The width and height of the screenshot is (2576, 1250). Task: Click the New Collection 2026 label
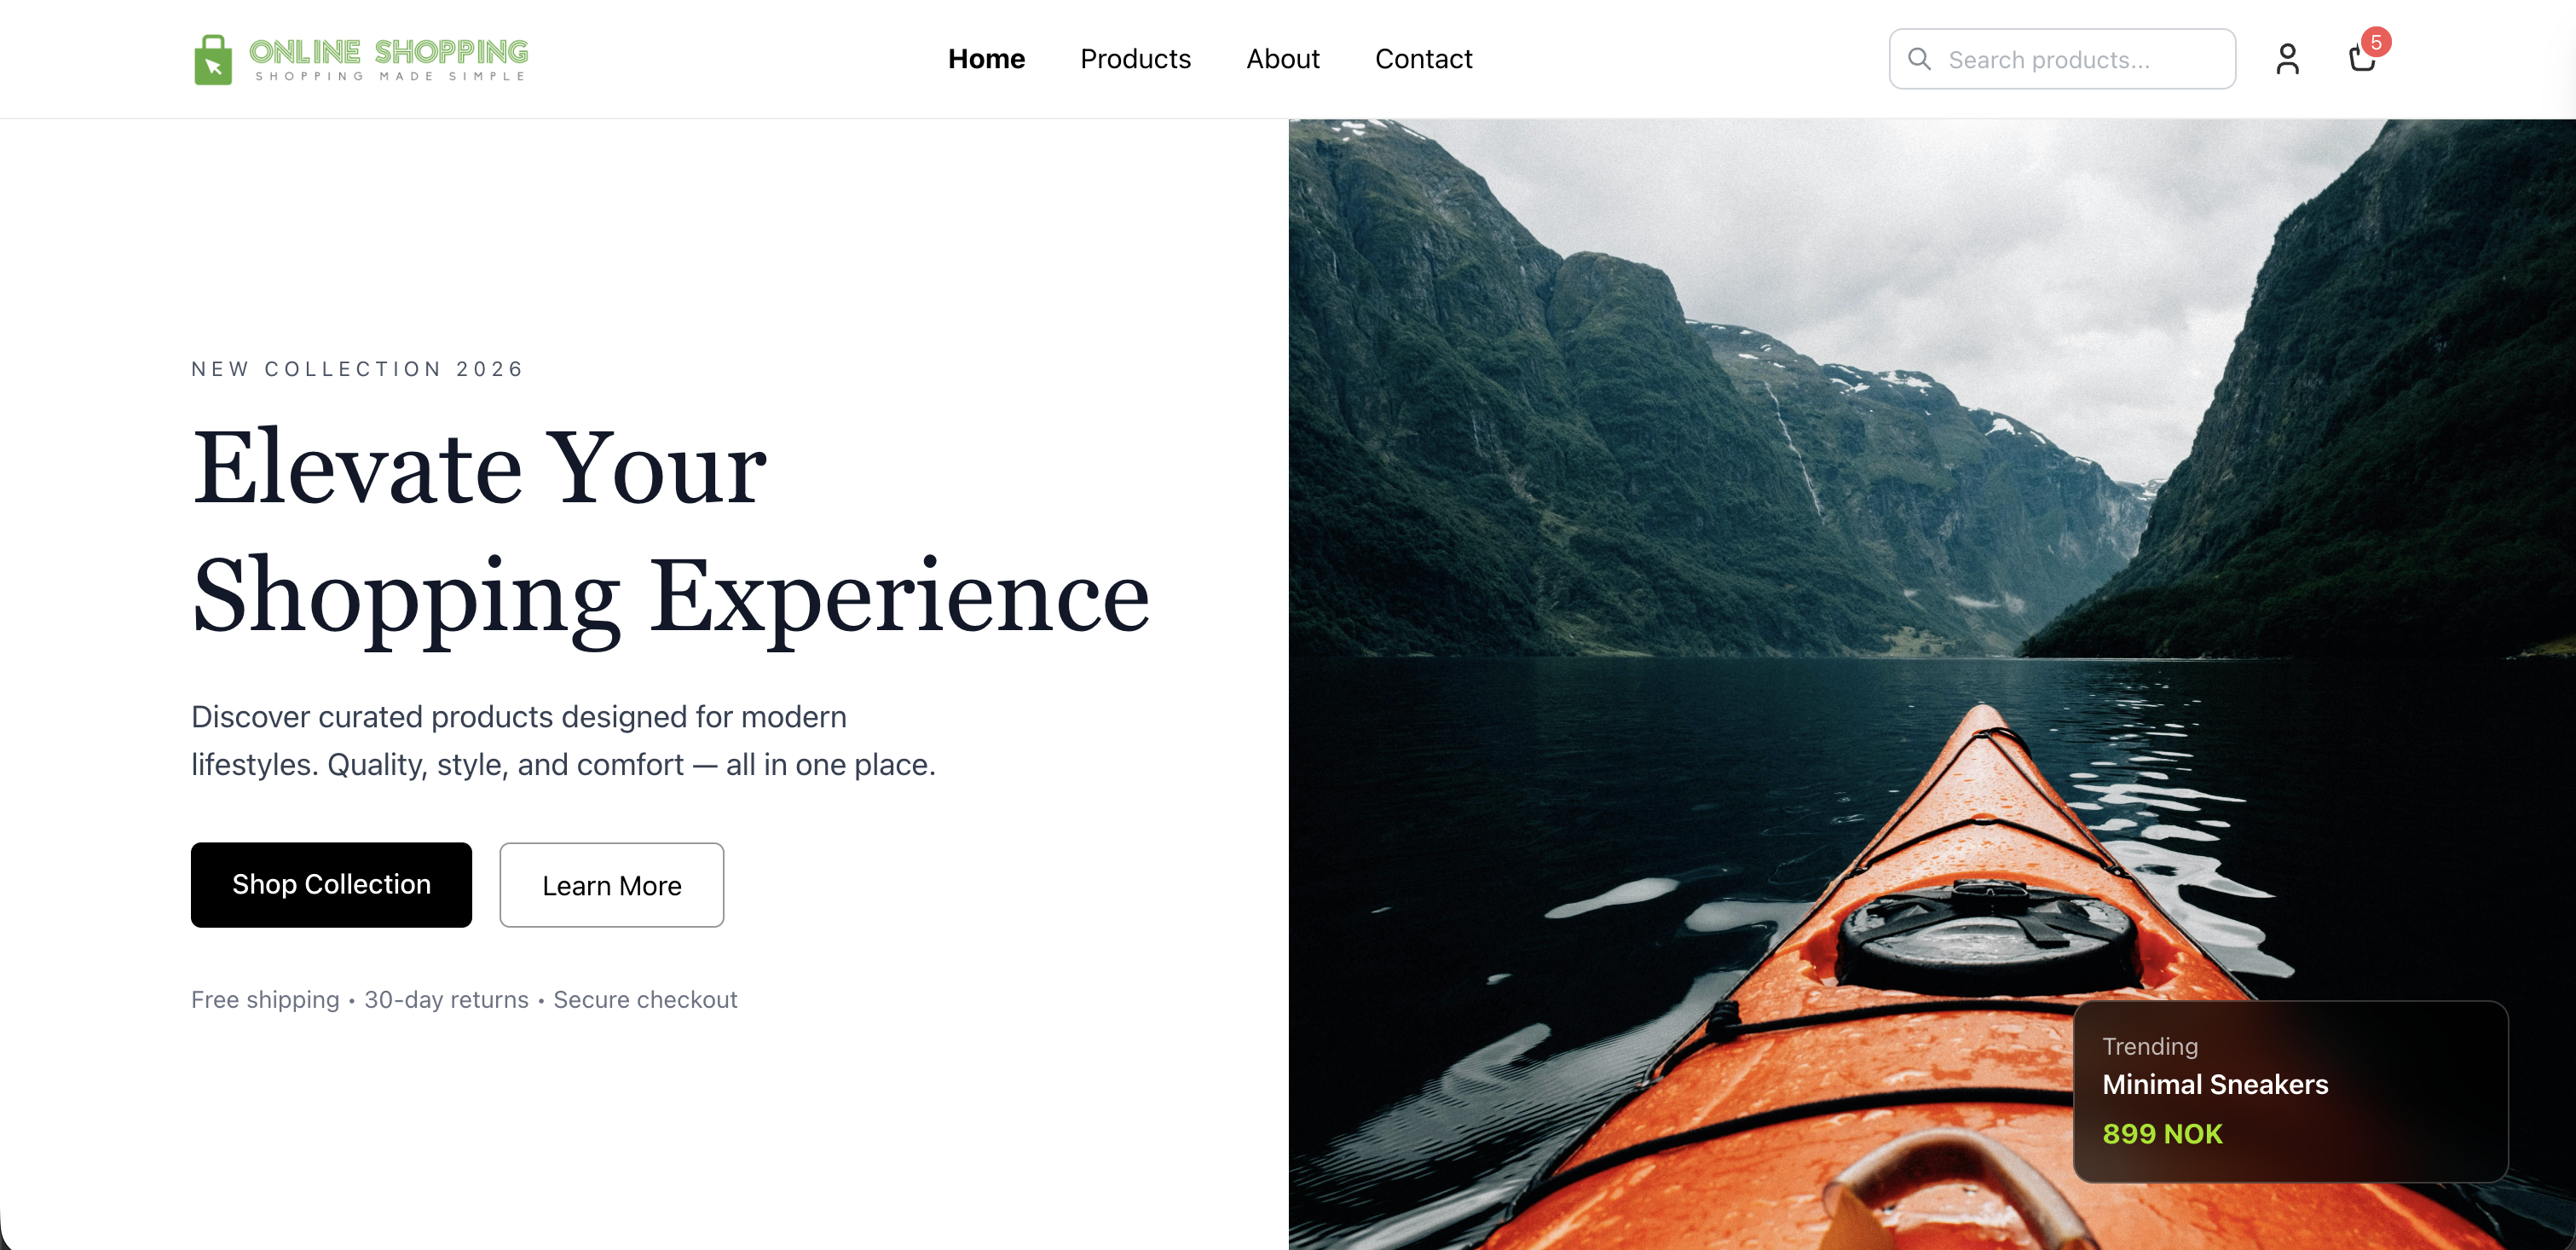(357, 369)
